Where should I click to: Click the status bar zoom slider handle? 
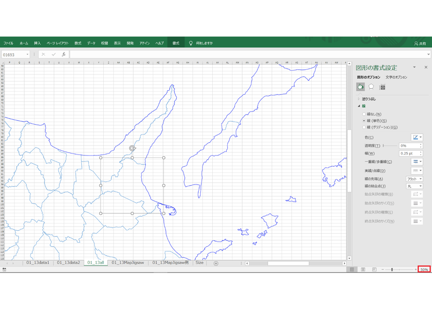(x=392, y=269)
